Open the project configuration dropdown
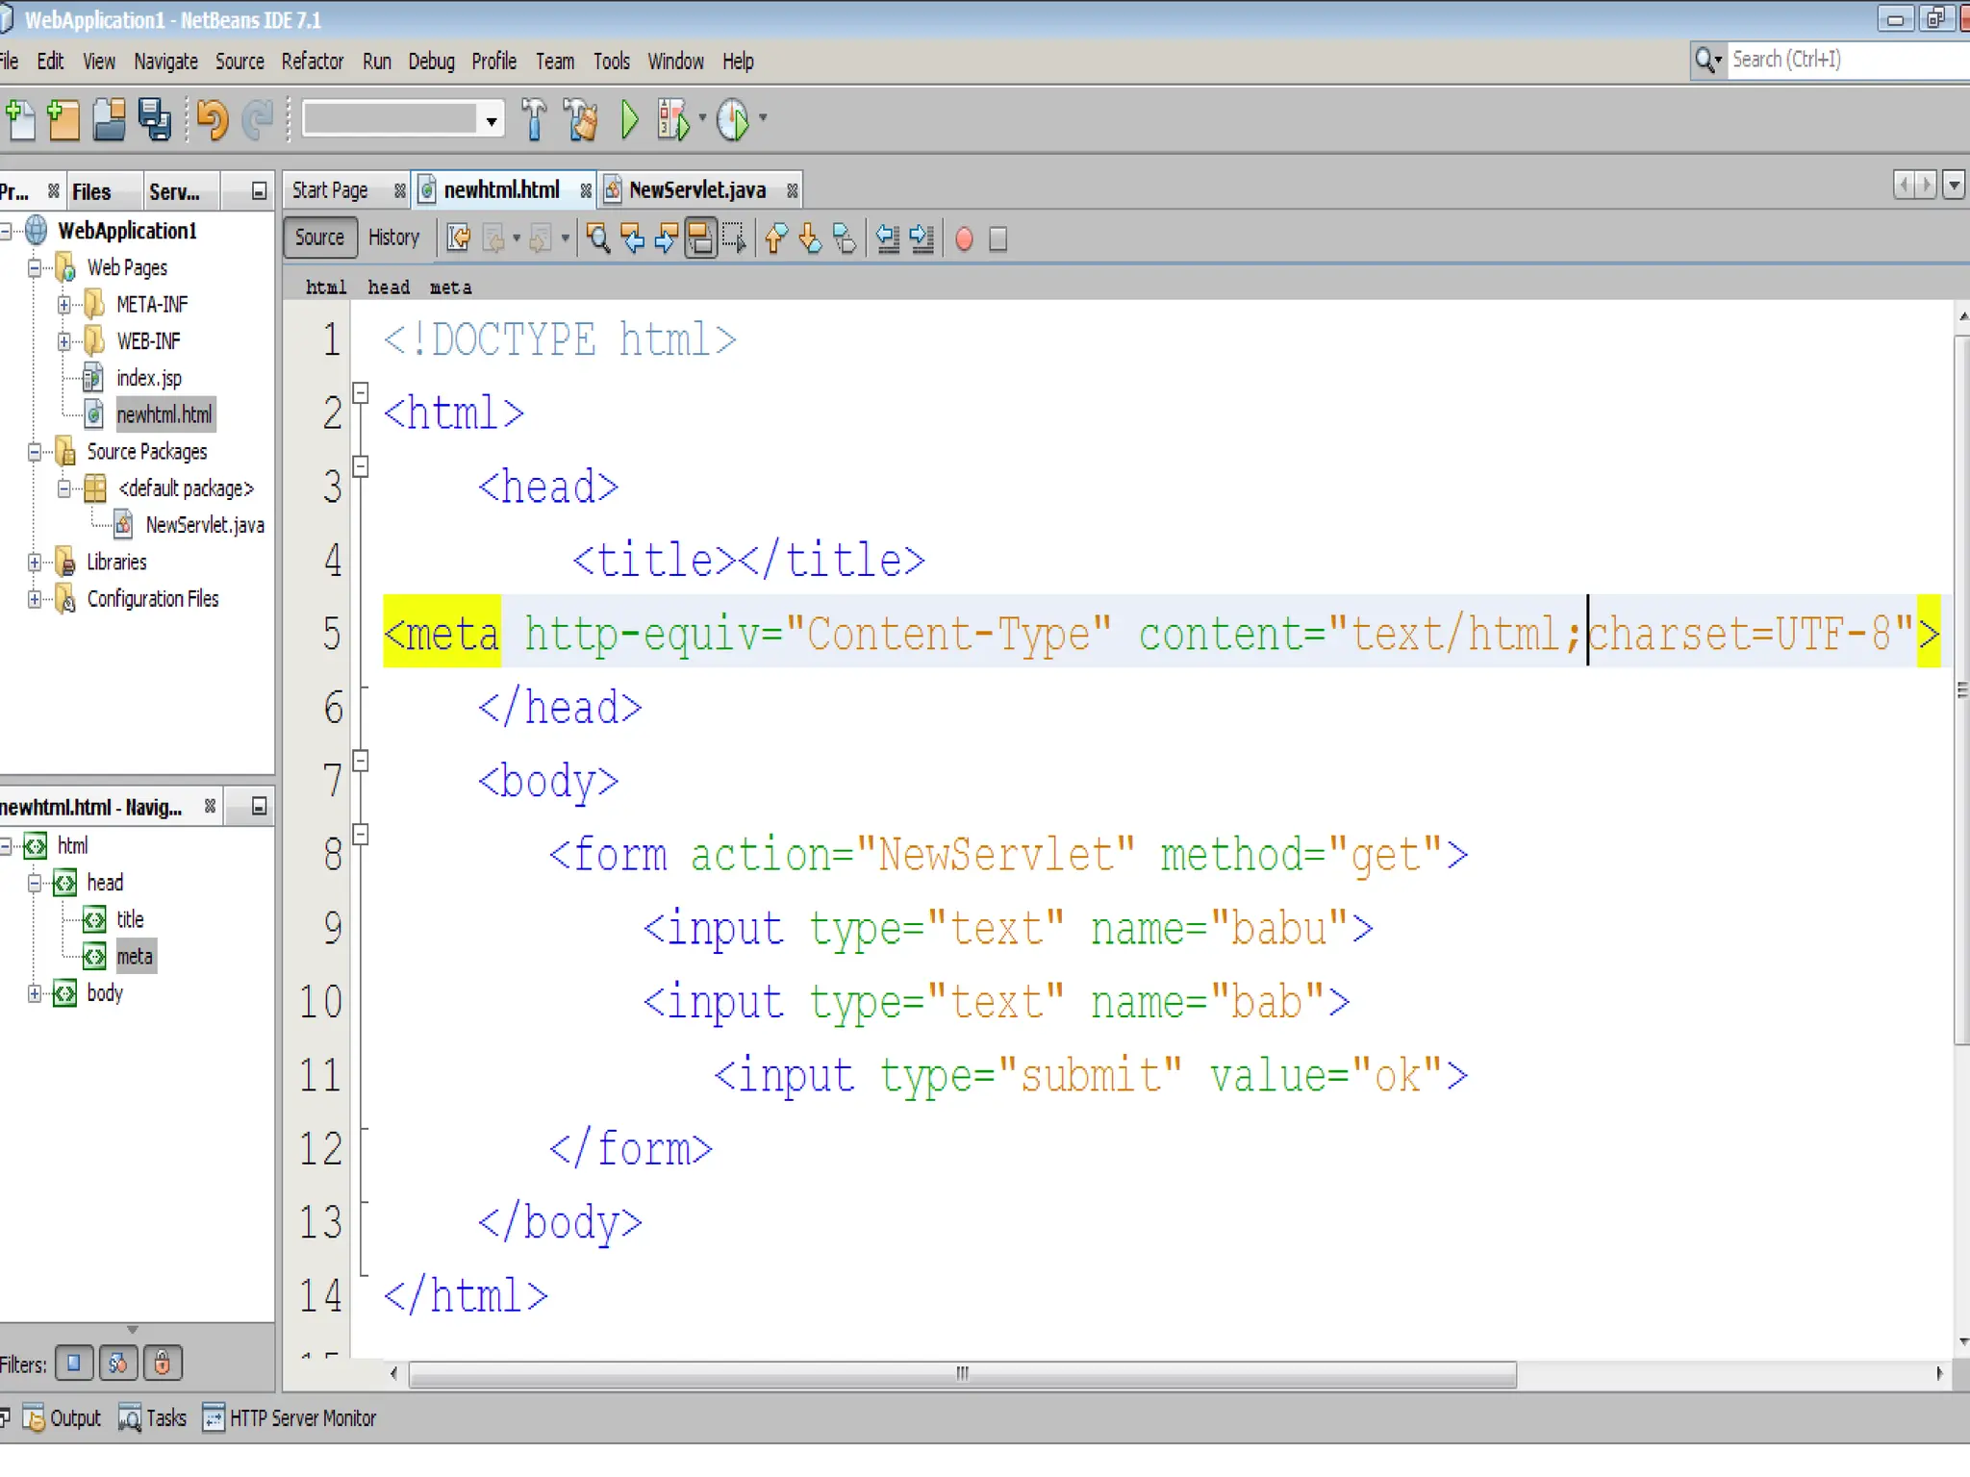Image resolution: width=1970 pixels, height=1477 pixels. tap(492, 120)
